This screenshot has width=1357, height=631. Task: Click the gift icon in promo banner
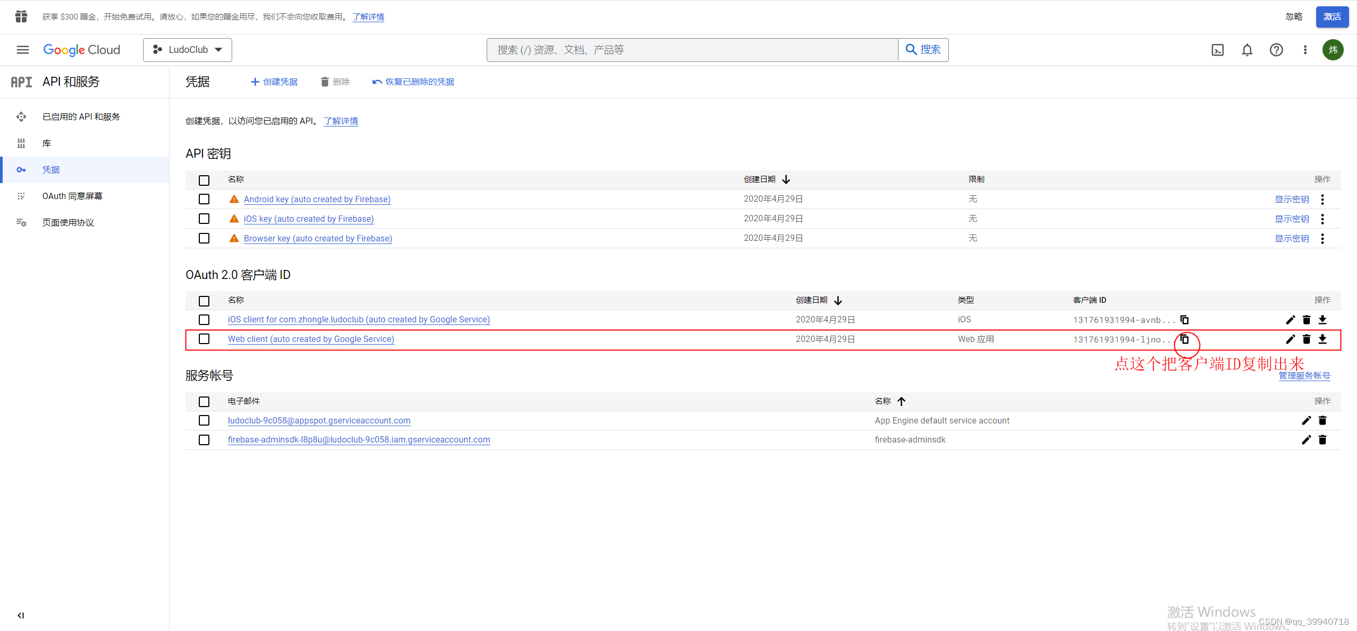(21, 16)
